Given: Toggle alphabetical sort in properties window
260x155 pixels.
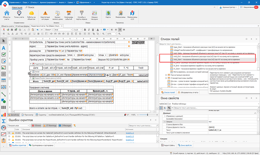Looking at the screenshot, I should [165, 108].
